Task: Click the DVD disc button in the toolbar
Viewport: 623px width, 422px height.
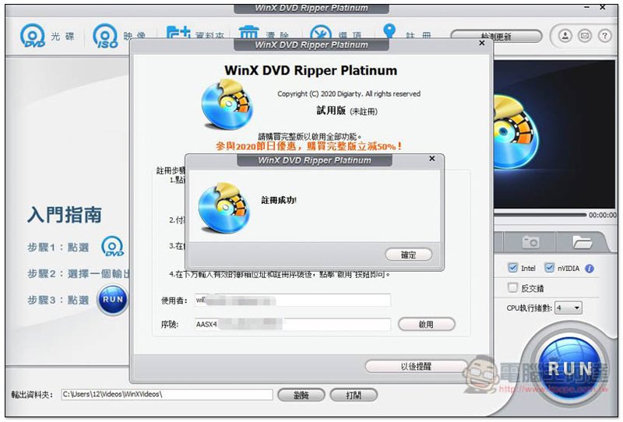Action: point(33,36)
